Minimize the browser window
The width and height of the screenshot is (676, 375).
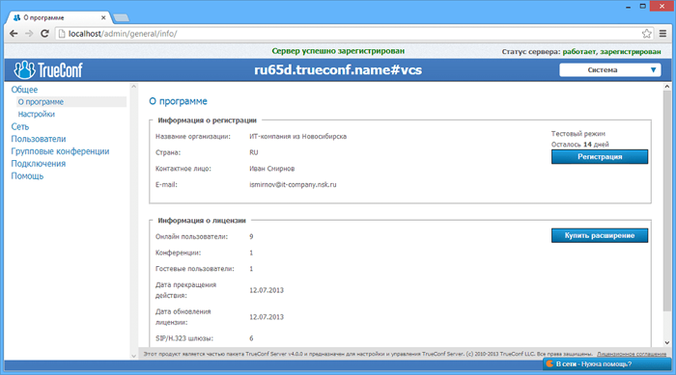pos(628,7)
